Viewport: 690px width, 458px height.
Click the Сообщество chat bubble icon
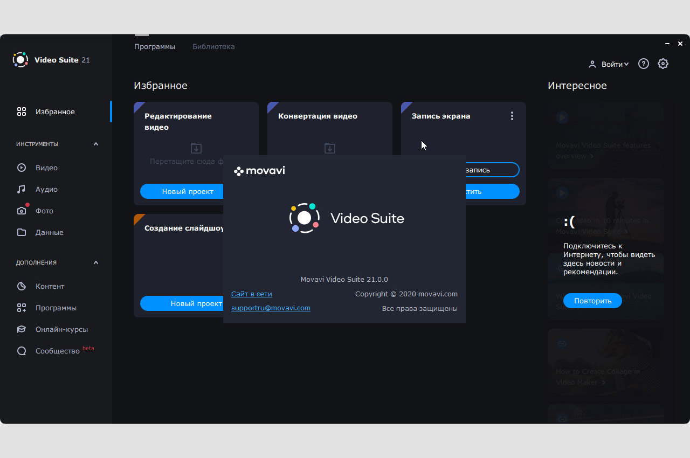(22, 351)
